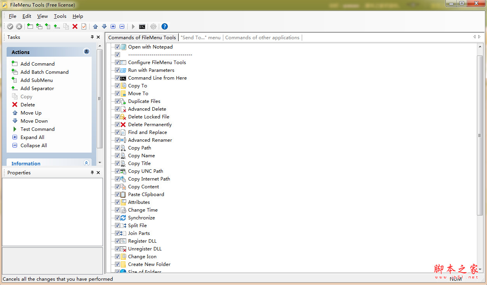
Task: Click the Add Separator toolbar icon
Action: pyautogui.click(x=57, y=26)
